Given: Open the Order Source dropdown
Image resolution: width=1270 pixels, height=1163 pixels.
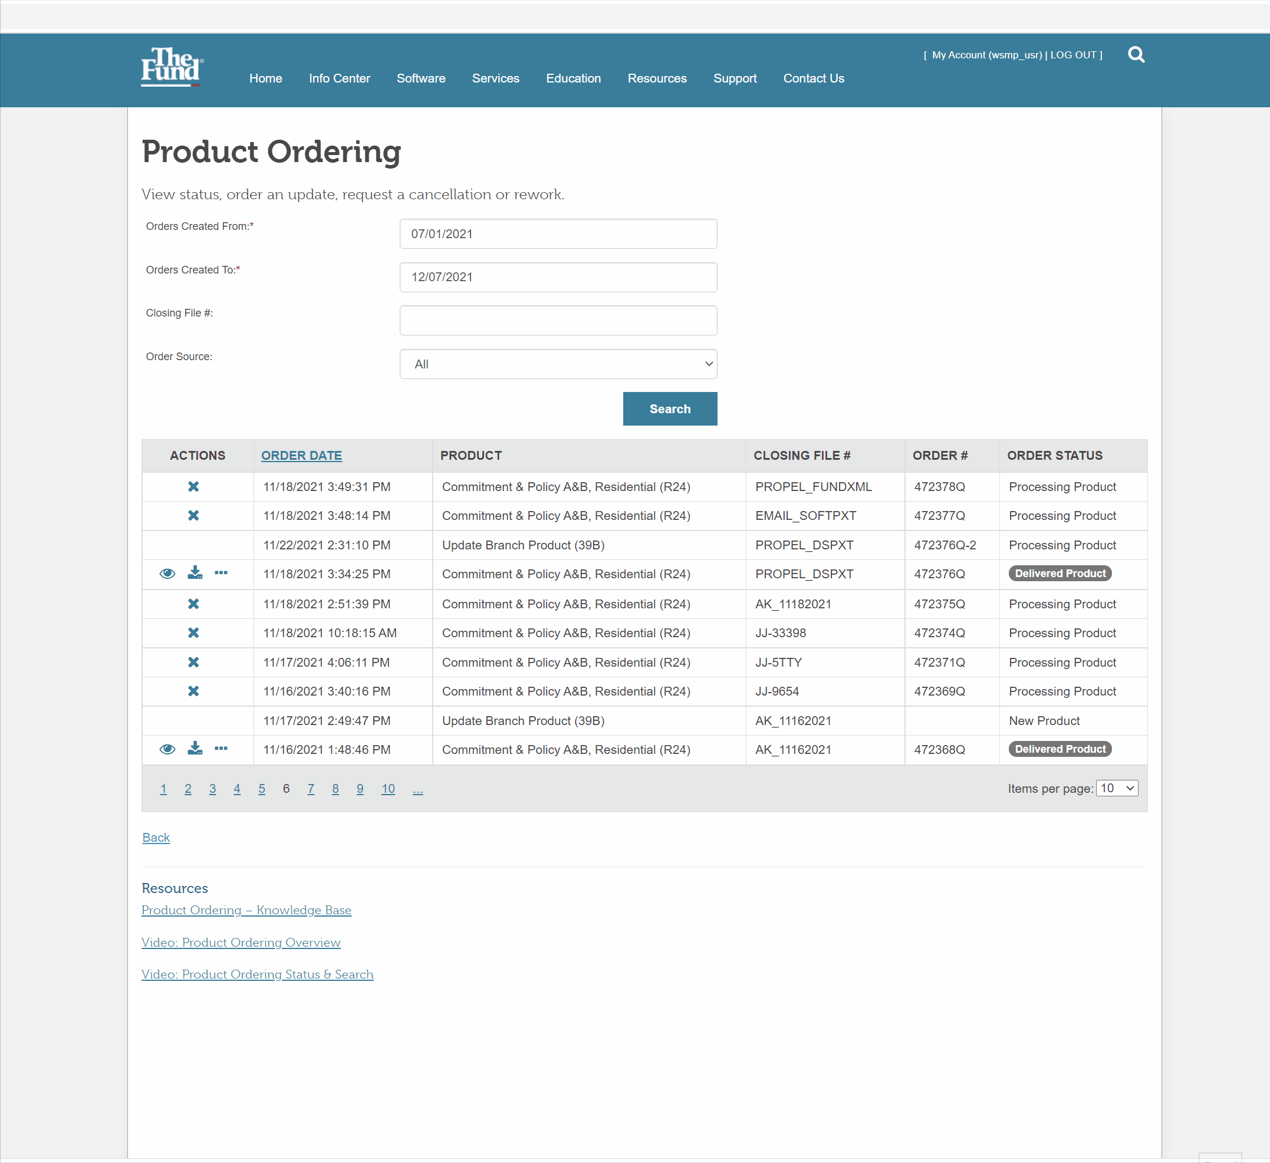Looking at the screenshot, I should point(558,364).
